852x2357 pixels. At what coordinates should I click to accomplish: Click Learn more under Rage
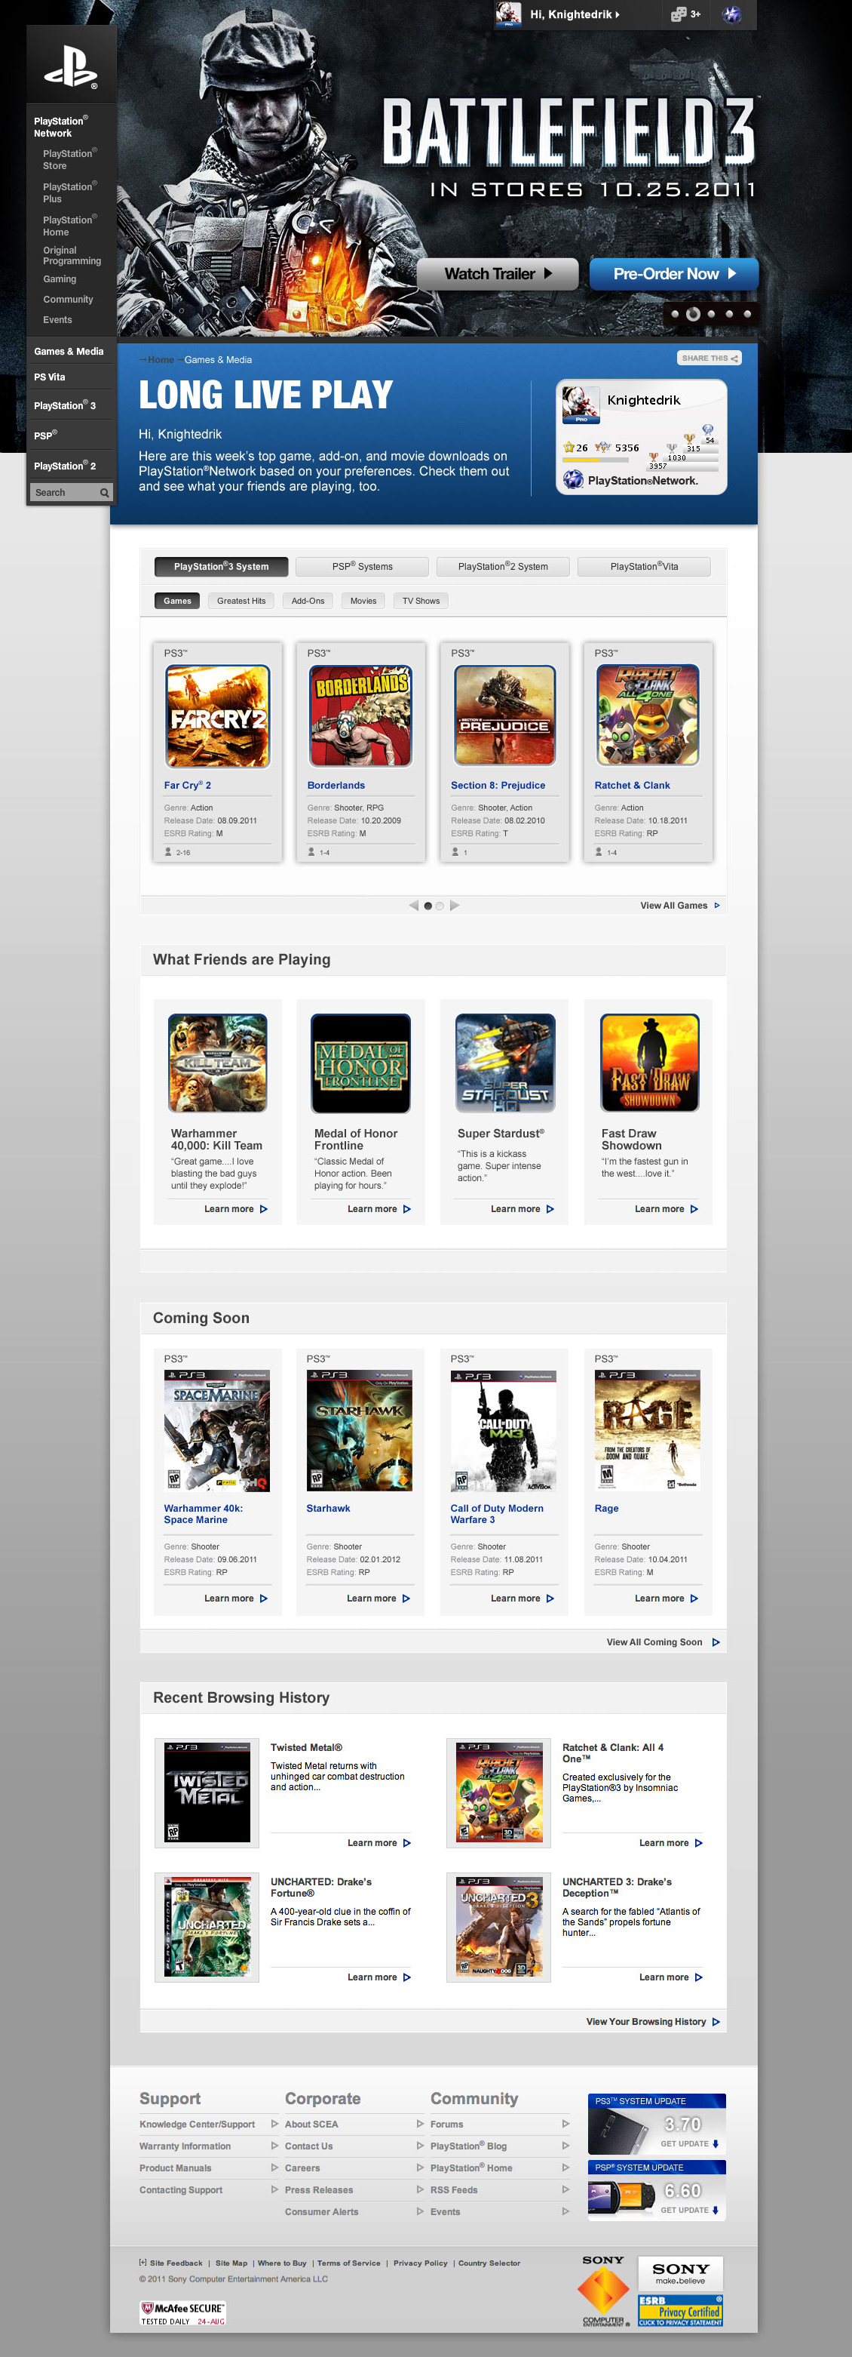click(x=667, y=1599)
